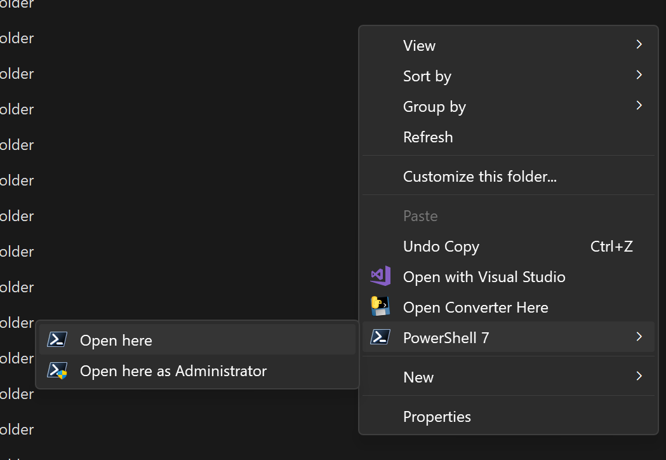Choose Undo Copy in the menu
The width and height of the screenshot is (666, 460).
point(441,247)
